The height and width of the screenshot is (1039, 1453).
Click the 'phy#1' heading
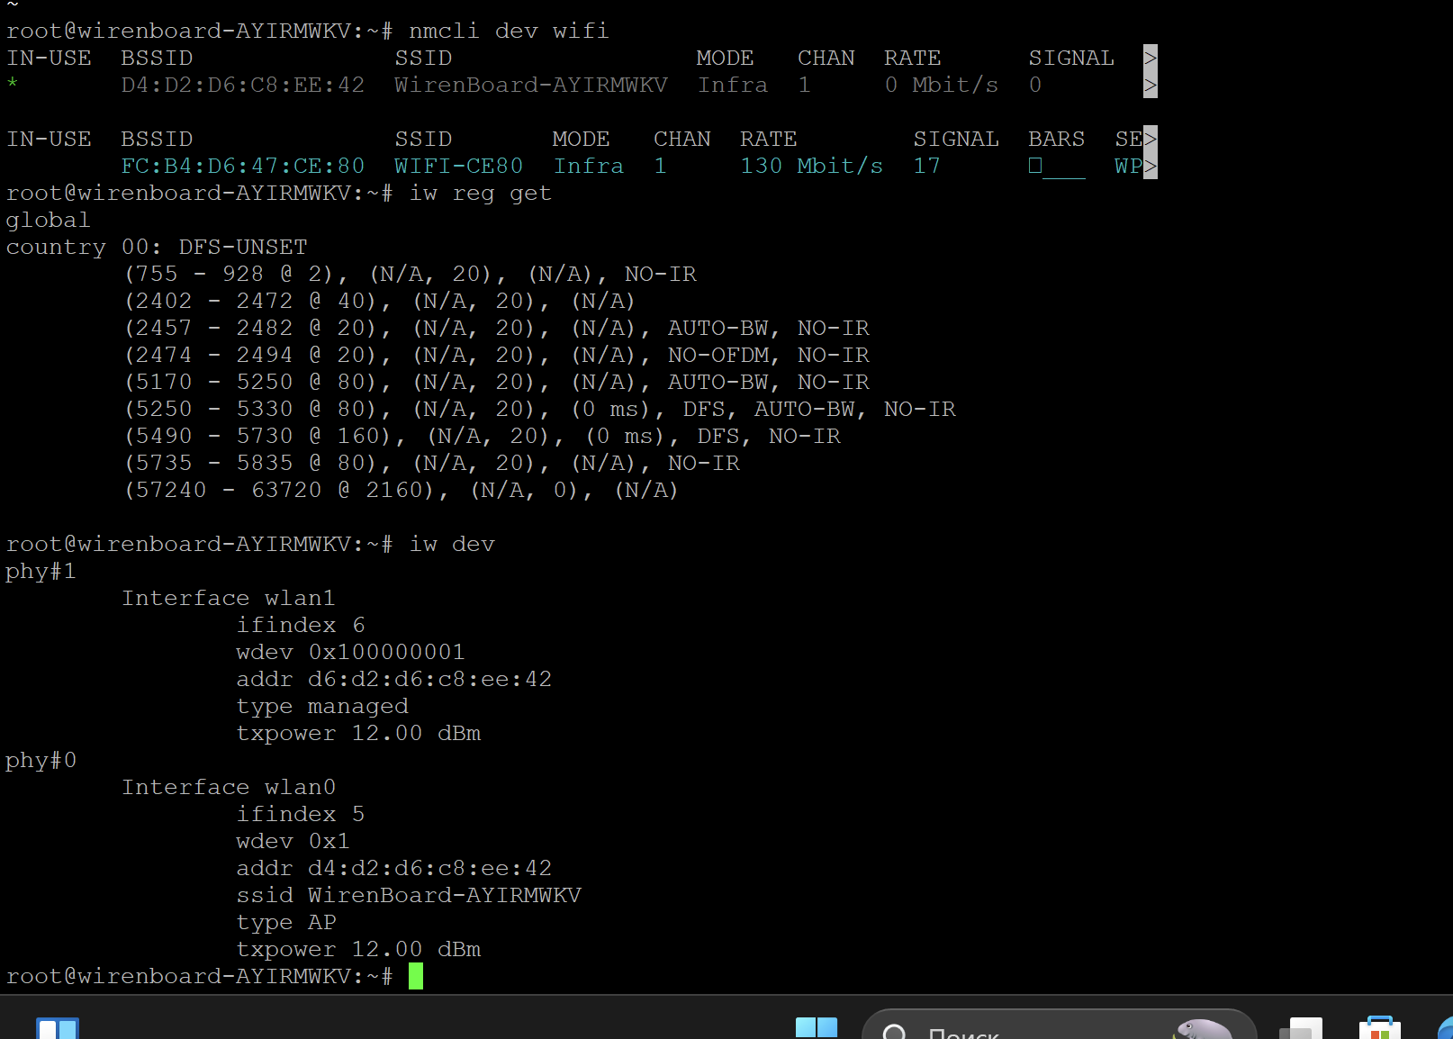click(41, 572)
